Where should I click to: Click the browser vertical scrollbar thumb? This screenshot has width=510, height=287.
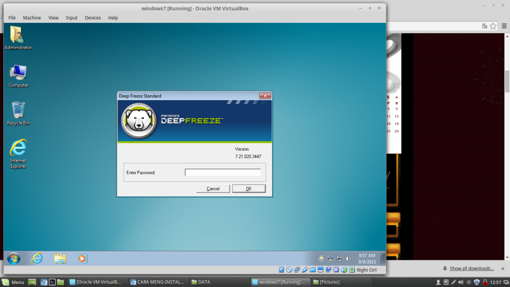pyautogui.click(x=507, y=81)
